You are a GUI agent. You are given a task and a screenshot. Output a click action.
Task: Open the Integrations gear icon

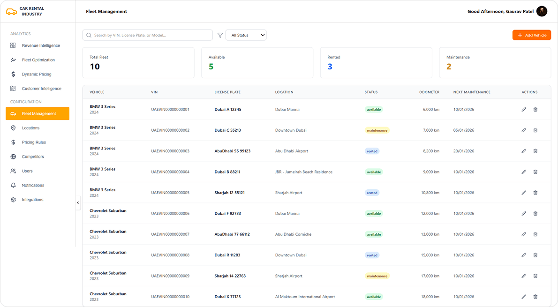[14, 199]
